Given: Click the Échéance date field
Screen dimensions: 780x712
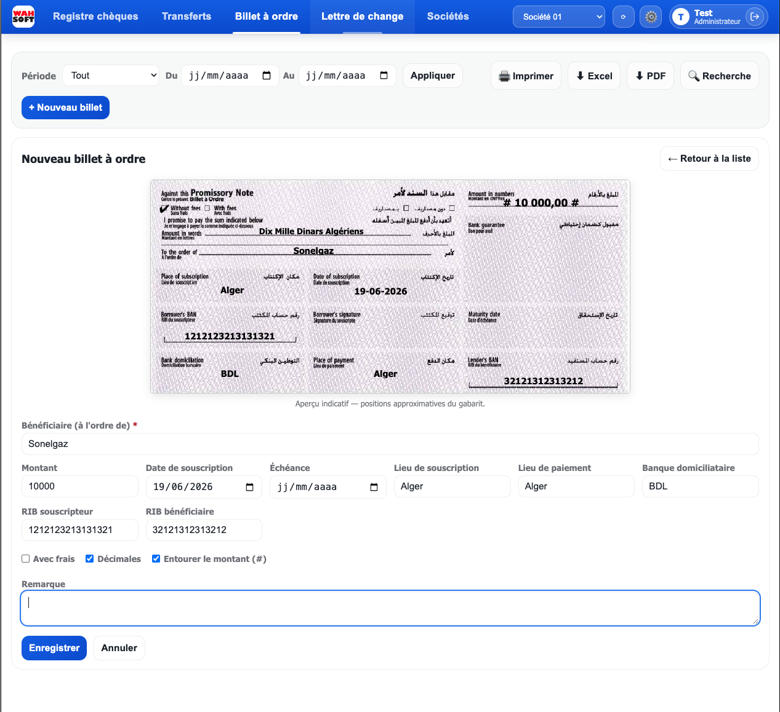Looking at the screenshot, I should point(328,487).
